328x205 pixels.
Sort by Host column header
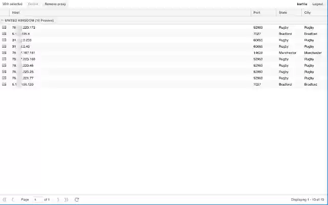coord(130,12)
